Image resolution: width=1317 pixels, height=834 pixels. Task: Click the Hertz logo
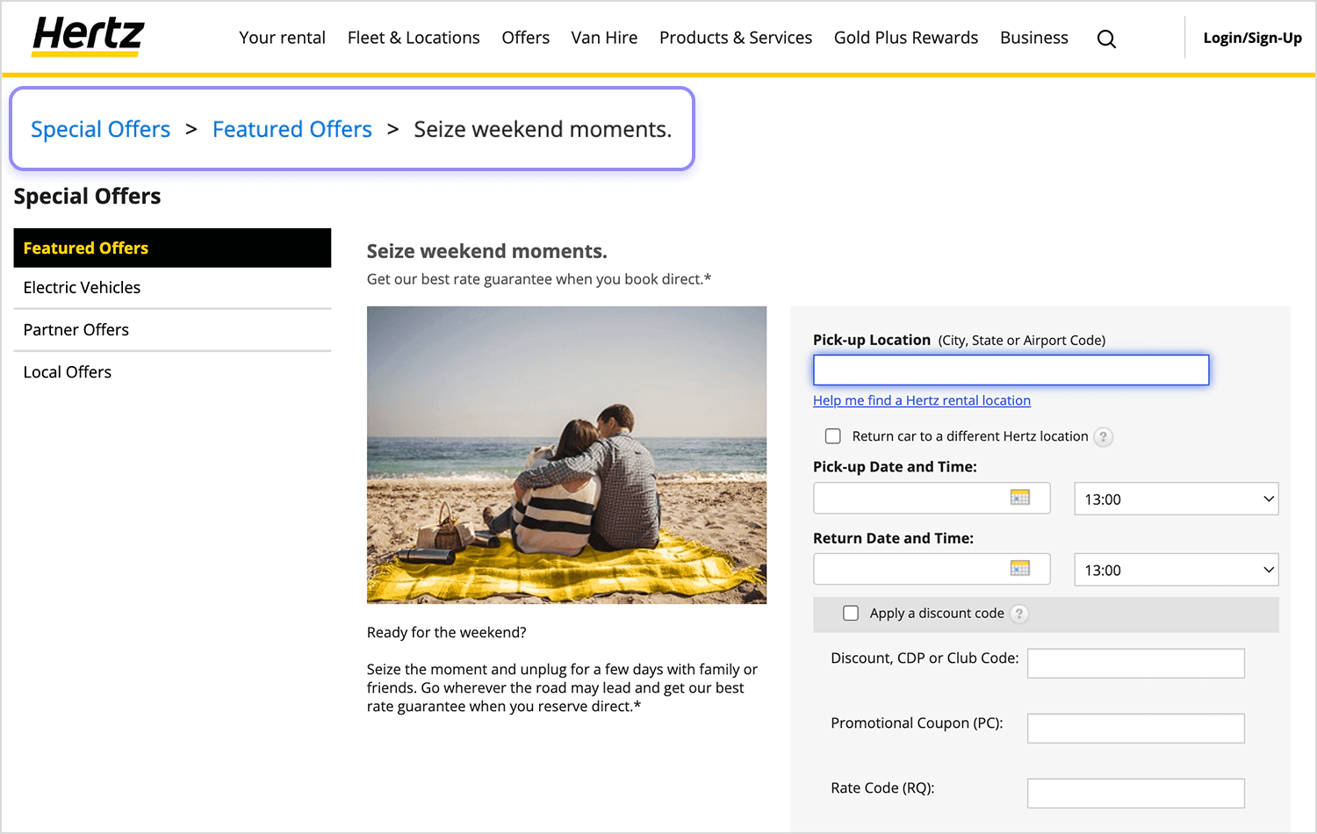tap(85, 36)
